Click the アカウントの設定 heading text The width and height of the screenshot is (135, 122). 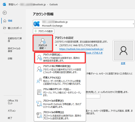64,38
